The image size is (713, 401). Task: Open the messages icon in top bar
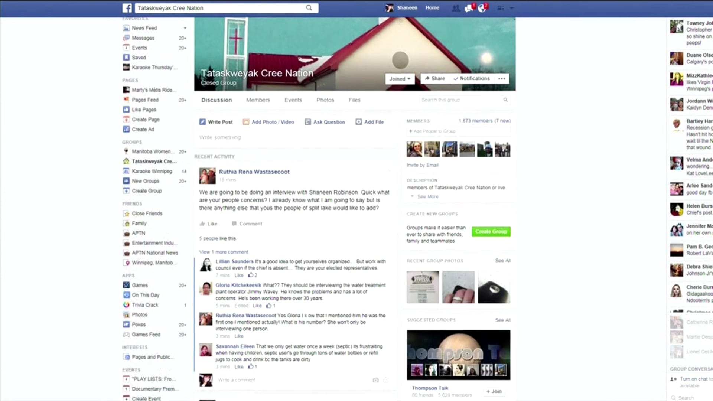pyautogui.click(x=469, y=8)
